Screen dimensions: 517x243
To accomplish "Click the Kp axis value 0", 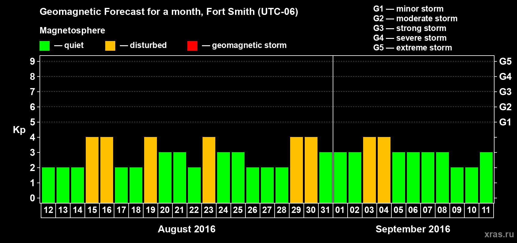I will point(33,198).
